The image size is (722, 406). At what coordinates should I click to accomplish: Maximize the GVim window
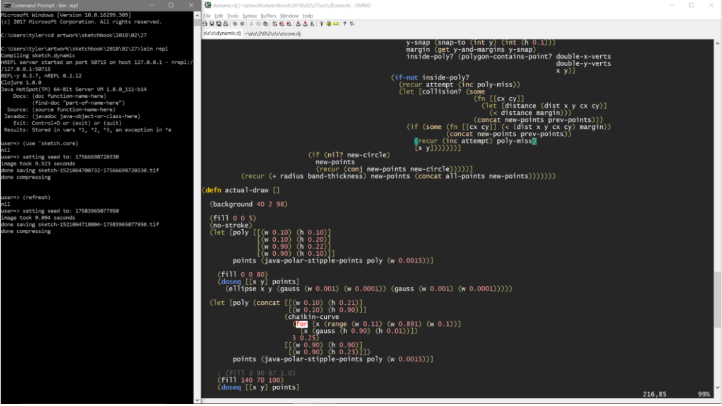point(692,5)
